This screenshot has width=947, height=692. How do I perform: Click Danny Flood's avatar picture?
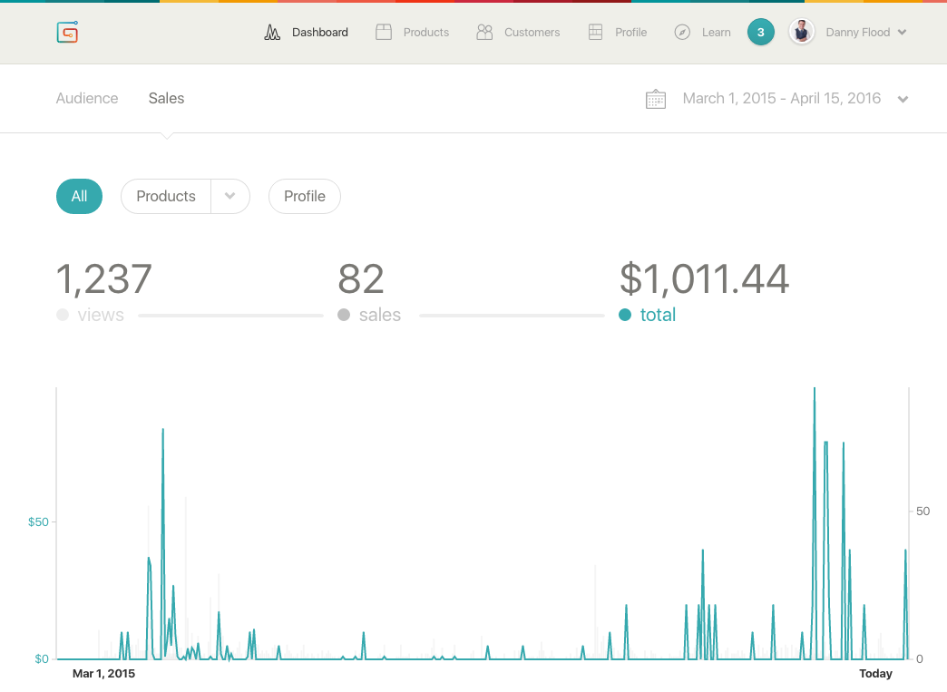click(x=801, y=33)
